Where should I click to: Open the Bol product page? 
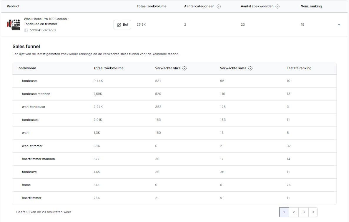click(122, 25)
